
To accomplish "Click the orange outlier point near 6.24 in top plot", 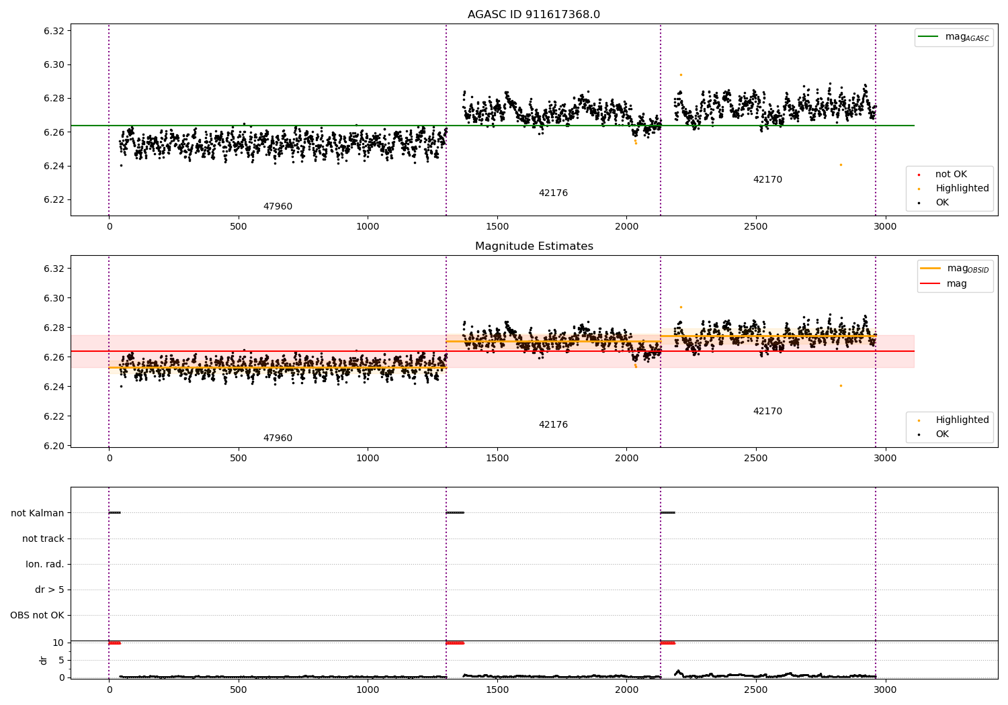I will [841, 164].
